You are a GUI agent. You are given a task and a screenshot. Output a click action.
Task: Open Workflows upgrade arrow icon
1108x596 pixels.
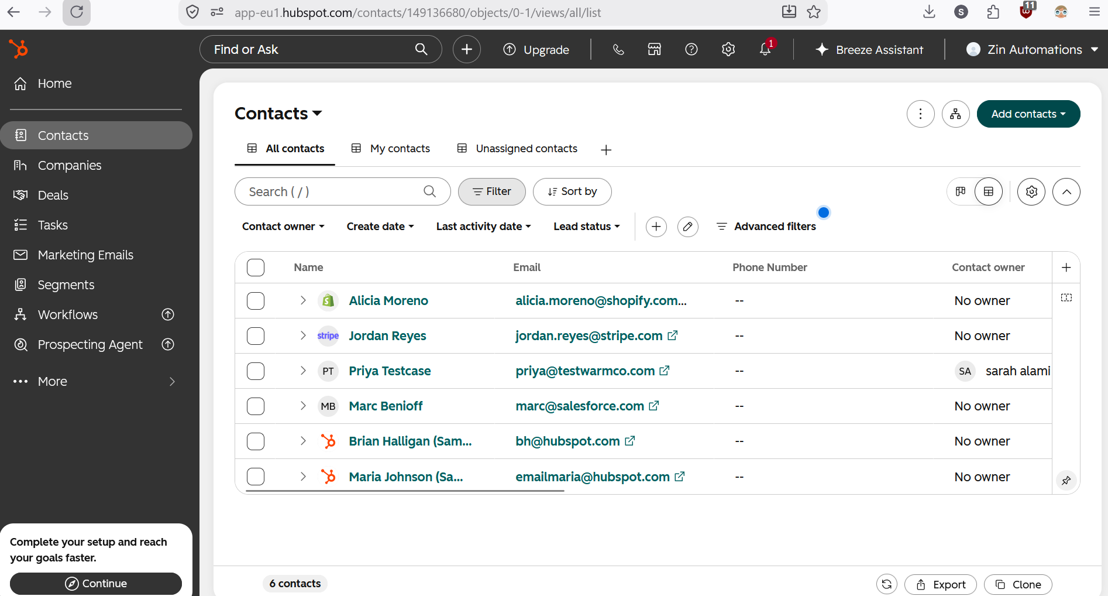pos(168,314)
